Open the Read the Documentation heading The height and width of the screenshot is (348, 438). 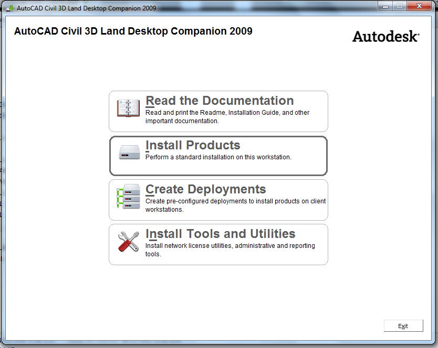click(x=220, y=101)
